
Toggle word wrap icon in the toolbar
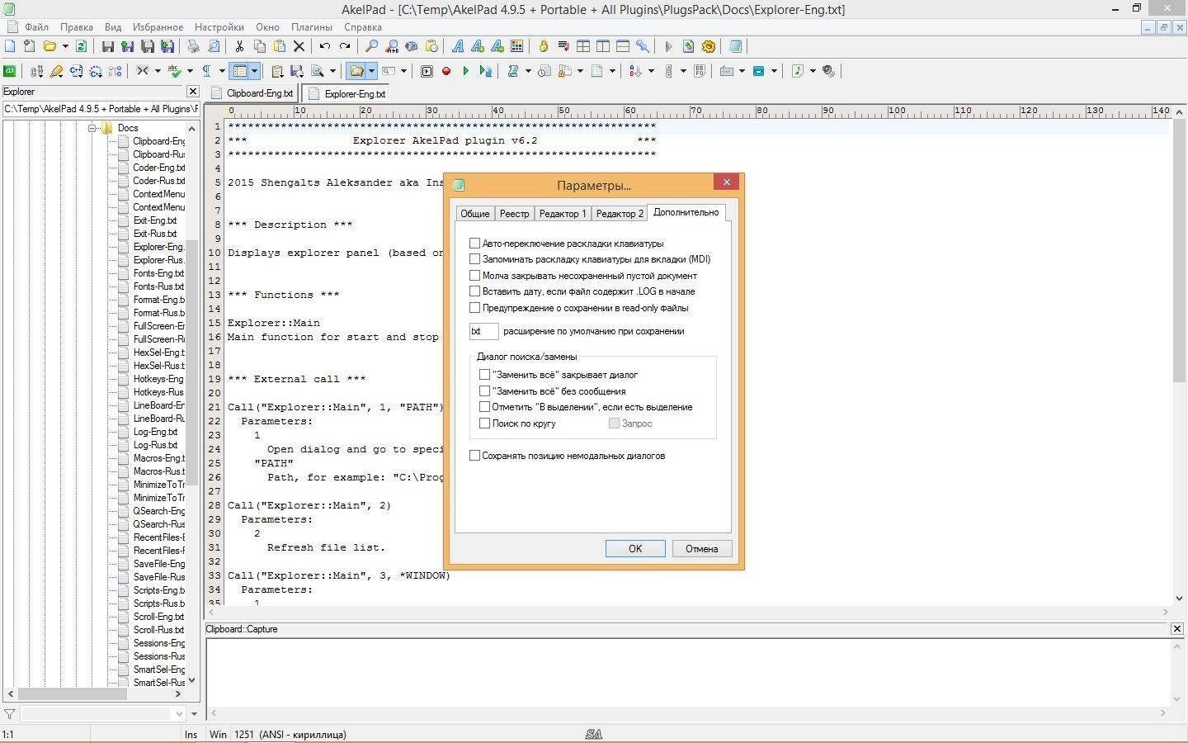(x=563, y=47)
